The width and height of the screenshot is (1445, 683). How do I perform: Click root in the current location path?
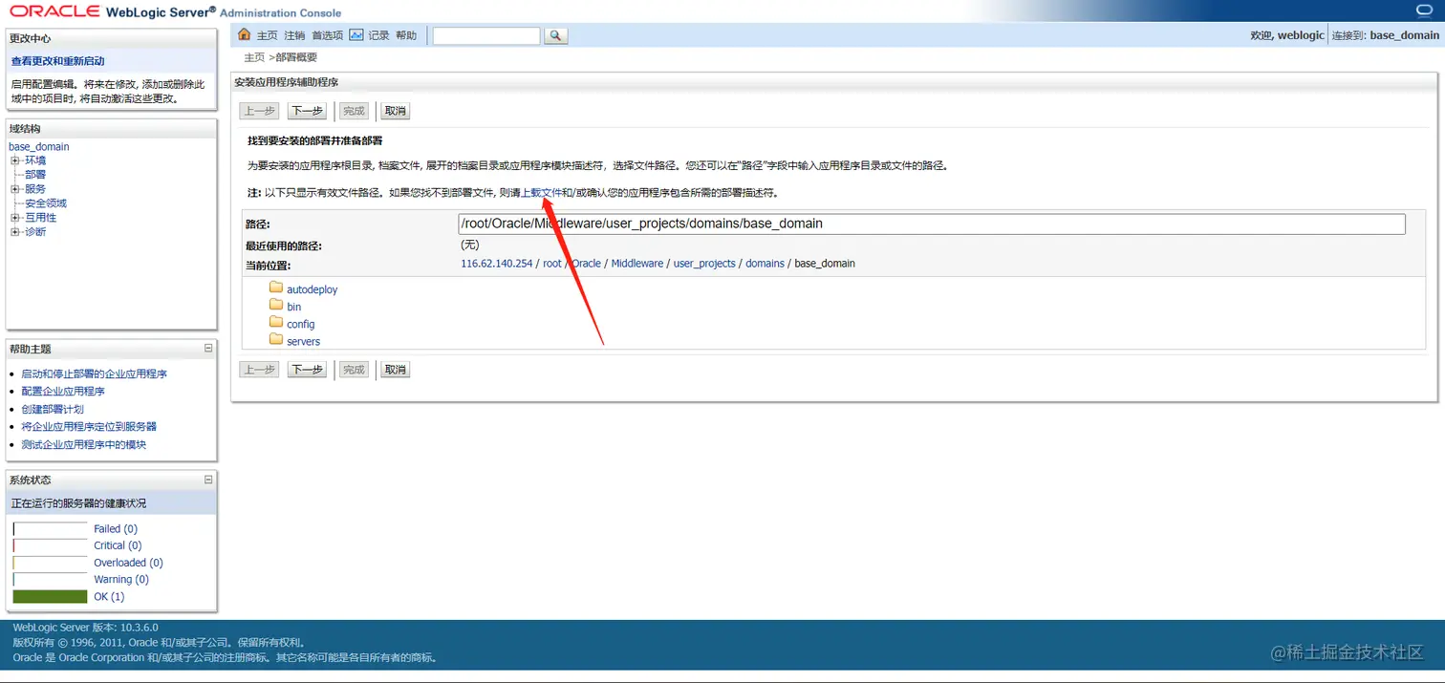552,264
